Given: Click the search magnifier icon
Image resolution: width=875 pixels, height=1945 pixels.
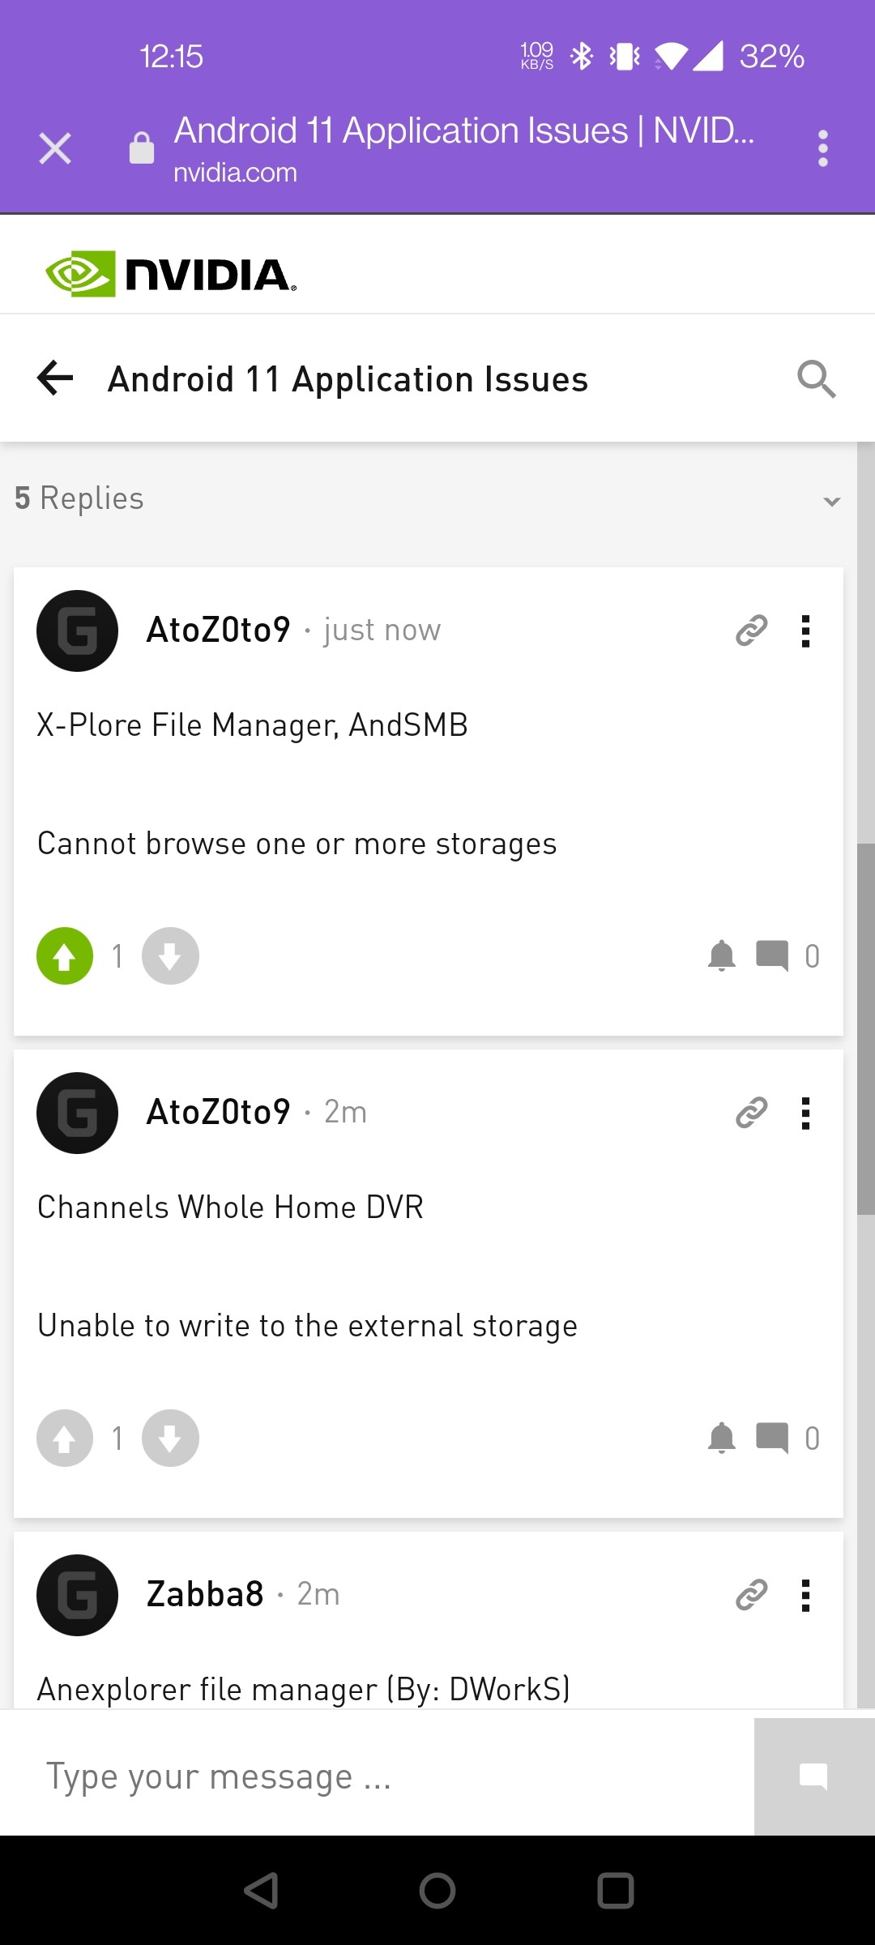Looking at the screenshot, I should [816, 379].
